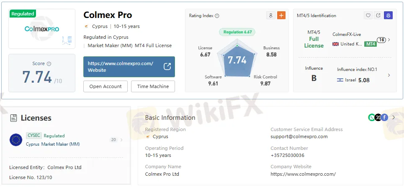The height and width of the screenshot is (187, 404).
Task: Click the CYSEC label tag
Action: [34, 136]
